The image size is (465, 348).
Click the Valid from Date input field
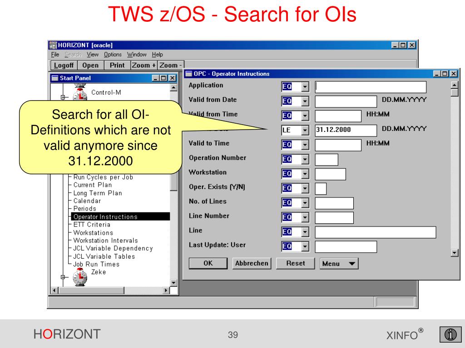click(346, 101)
